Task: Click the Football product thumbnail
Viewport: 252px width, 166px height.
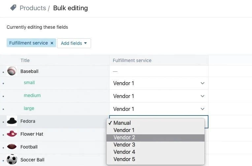Action: [12, 147]
